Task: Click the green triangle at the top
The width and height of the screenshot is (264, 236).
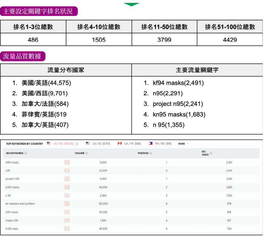Action: (131, 4)
